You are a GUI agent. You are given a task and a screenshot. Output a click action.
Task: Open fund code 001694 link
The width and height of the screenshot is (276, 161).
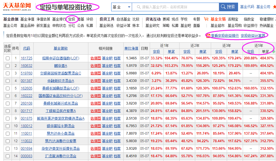[x=26, y=149]
